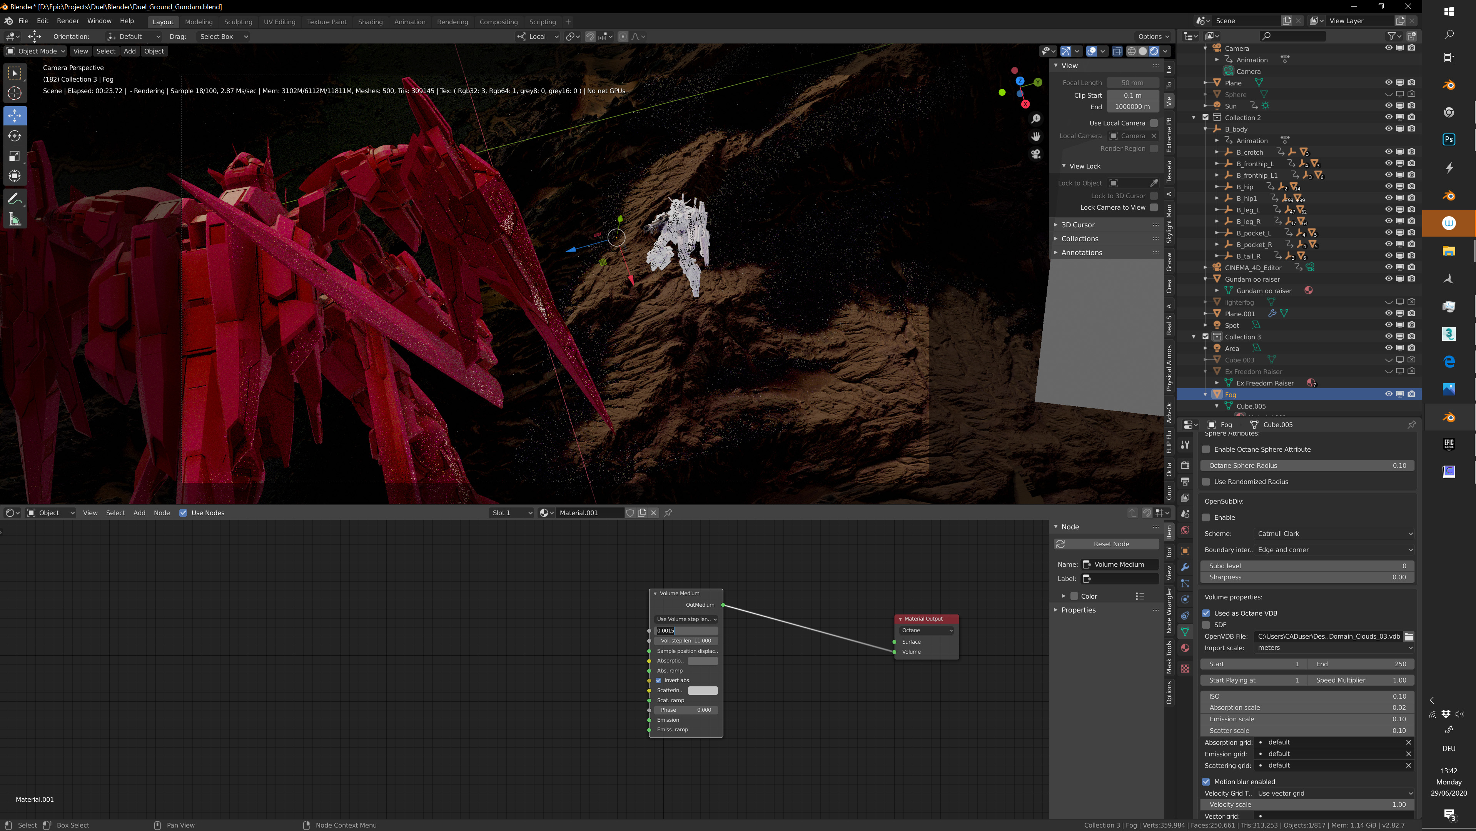This screenshot has width=1476, height=831.
Task: Uncheck Motion blur enabled
Action: [x=1206, y=782]
